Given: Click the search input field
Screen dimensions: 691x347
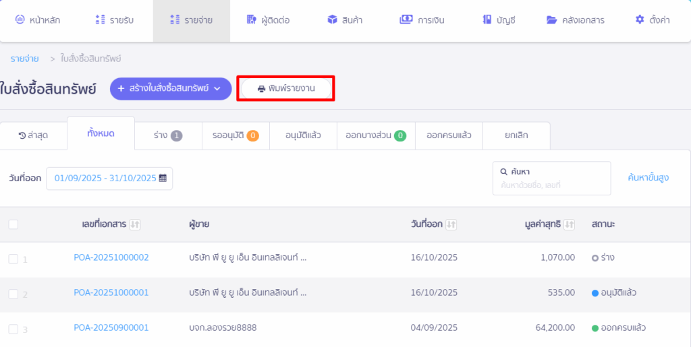Looking at the screenshot, I should pyautogui.click(x=553, y=184).
